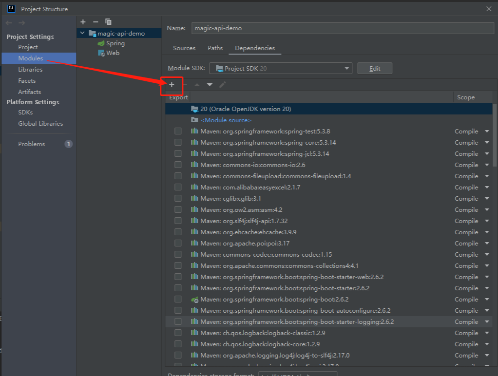Click the logback-classic:1.2.9 library icon

[x=194, y=333]
